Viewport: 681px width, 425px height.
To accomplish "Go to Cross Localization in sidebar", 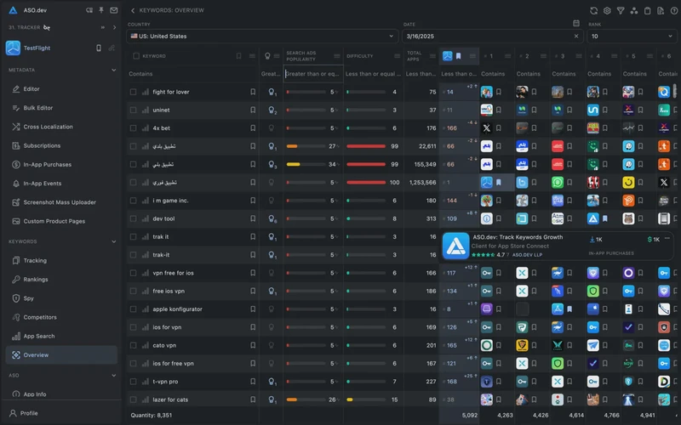I will pos(48,127).
